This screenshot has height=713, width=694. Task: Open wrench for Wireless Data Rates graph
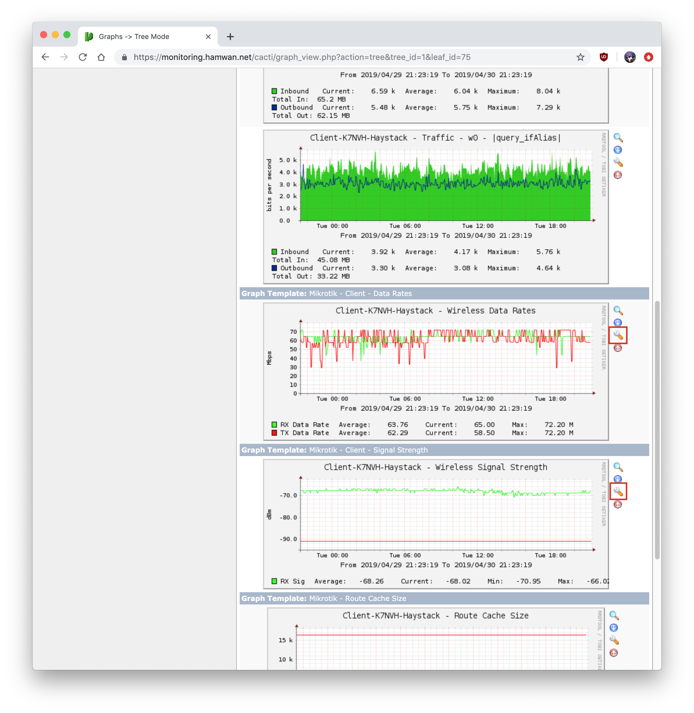pos(618,335)
